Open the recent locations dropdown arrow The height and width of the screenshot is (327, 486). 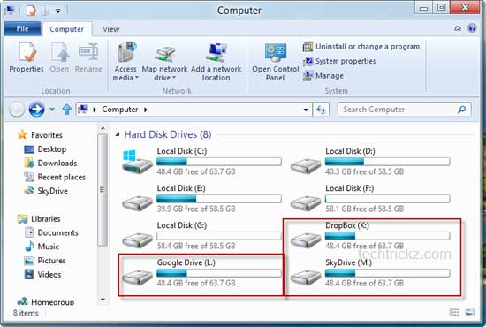pos(52,110)
